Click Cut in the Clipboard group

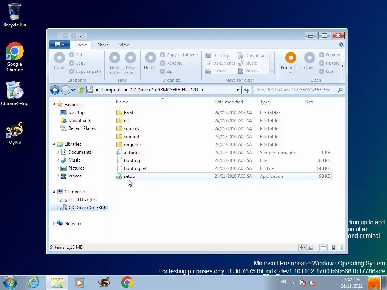76,55
